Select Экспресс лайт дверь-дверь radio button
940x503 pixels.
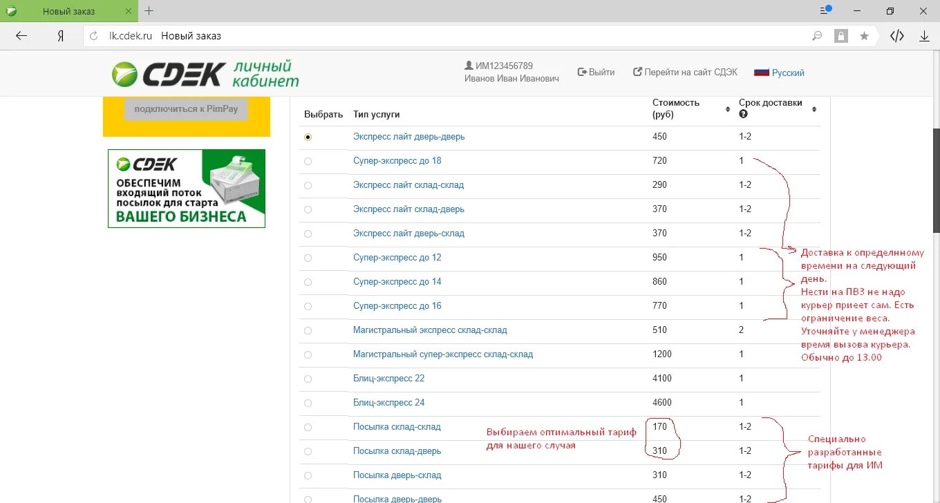[308, 137]
